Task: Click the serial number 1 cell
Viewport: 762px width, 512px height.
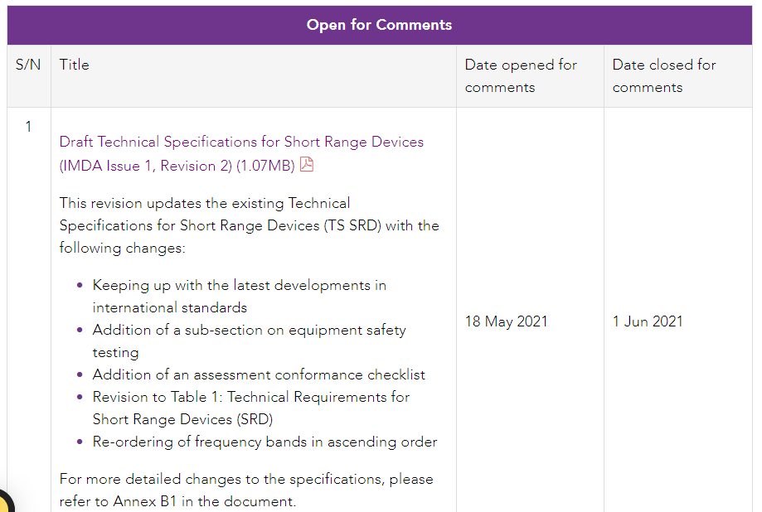Action: [28, 127]
